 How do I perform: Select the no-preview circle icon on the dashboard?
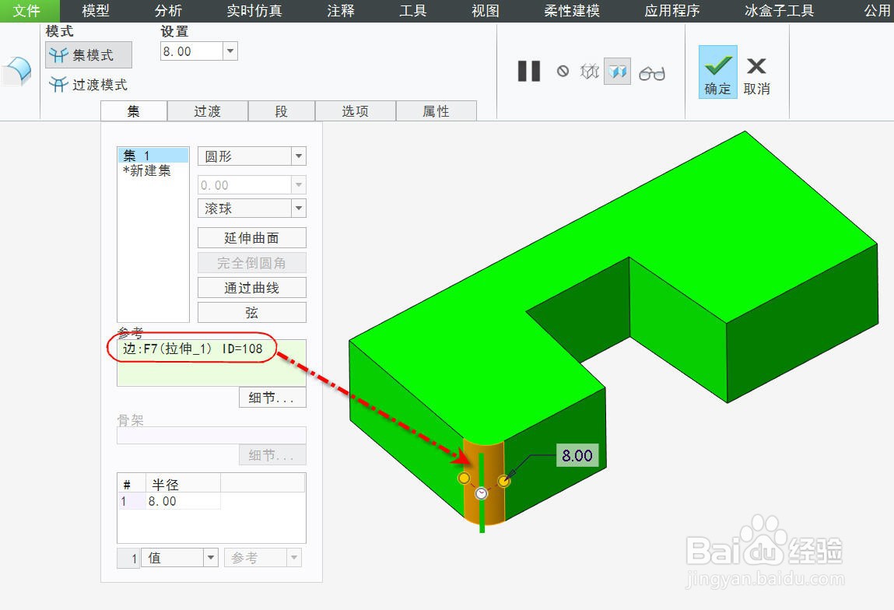pyautogui.click(x=563, y=71)
